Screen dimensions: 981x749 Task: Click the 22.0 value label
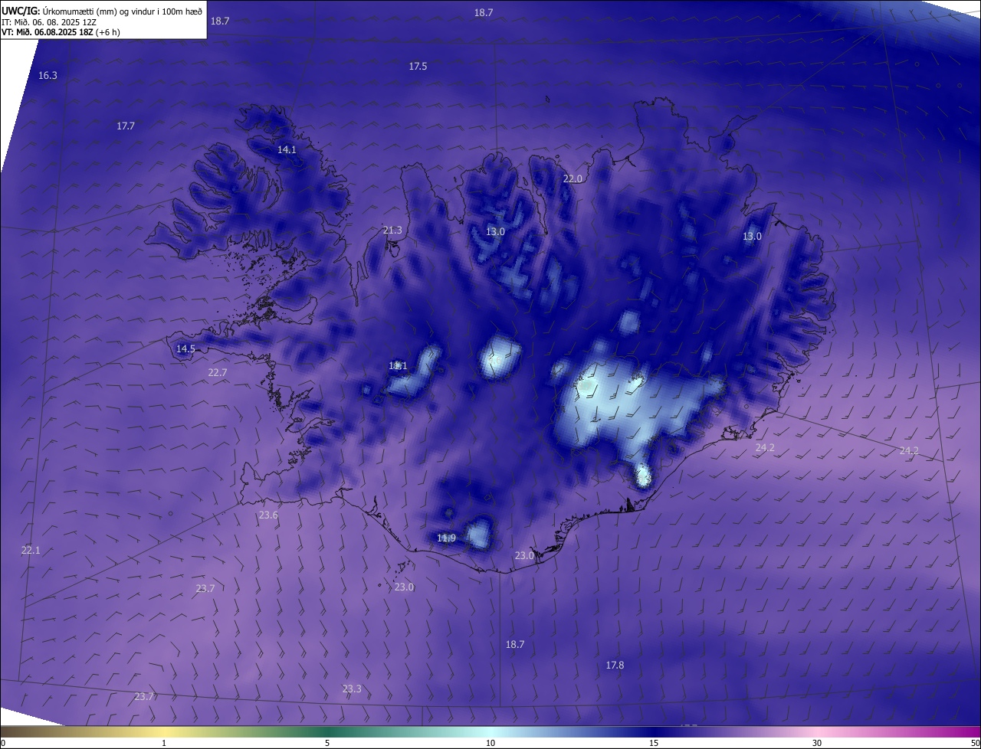[573, 178]
